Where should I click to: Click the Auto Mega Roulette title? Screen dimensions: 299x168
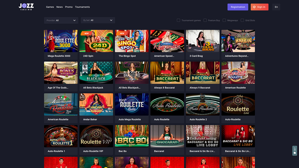click(x=130, y=119)
